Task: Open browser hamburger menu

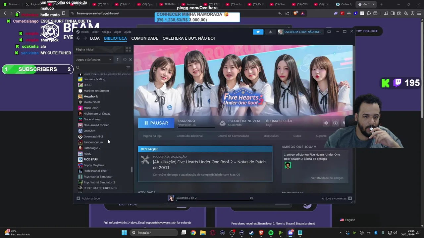Action: [x=419, y=13]
